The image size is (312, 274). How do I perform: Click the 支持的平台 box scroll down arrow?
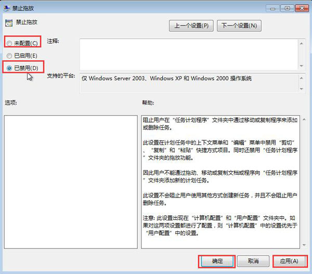[302, 89]
